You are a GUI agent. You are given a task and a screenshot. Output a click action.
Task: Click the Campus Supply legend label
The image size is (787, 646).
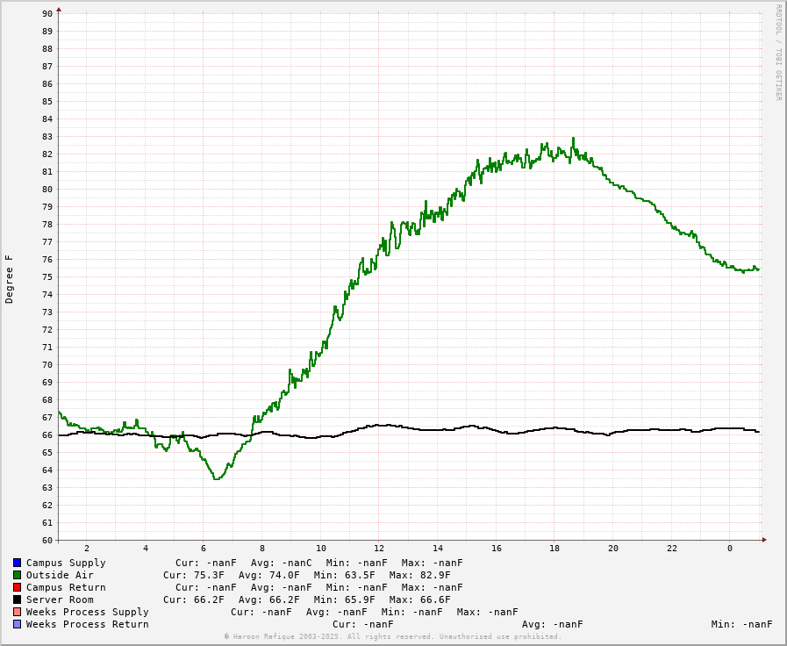[66, 563]
